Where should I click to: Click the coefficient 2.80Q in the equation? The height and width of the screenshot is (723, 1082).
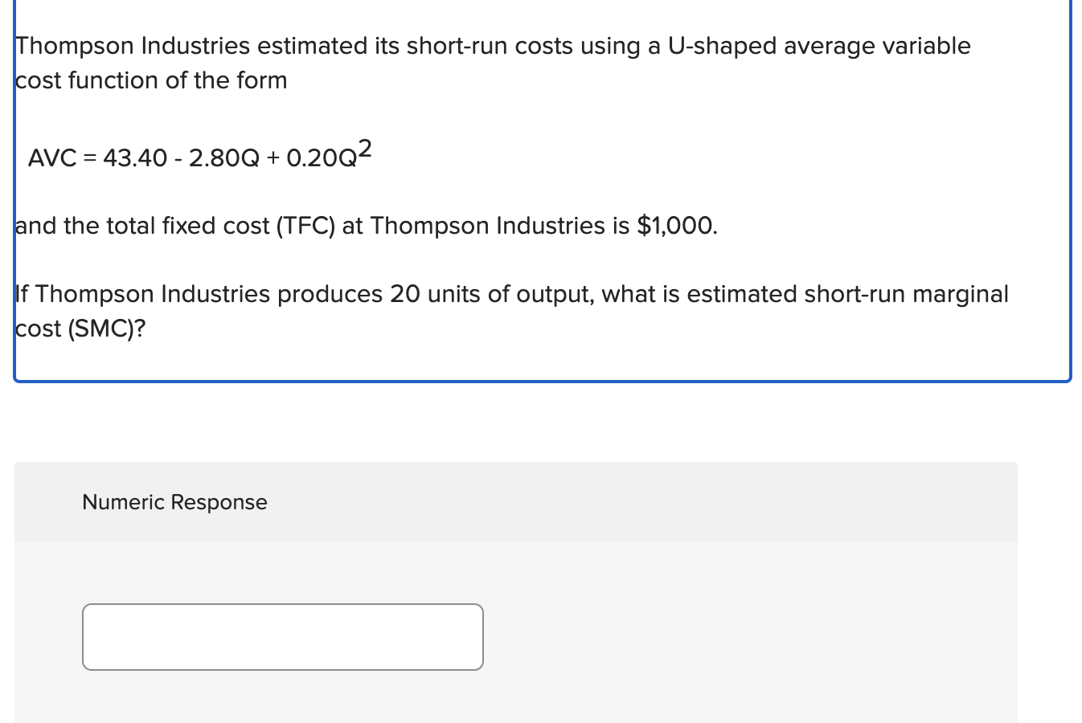223,158
